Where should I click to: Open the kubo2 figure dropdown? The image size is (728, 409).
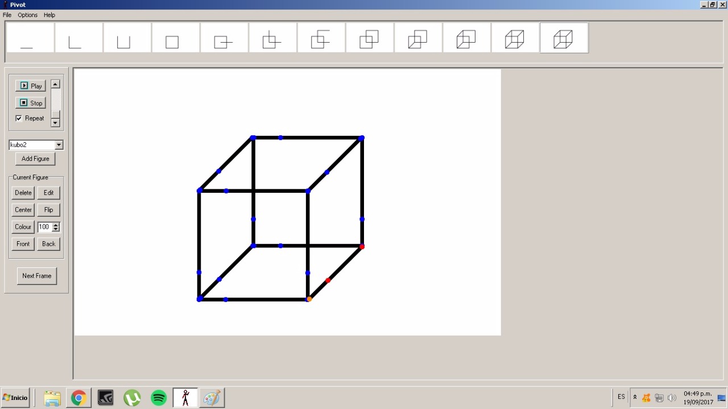[59, 145]
